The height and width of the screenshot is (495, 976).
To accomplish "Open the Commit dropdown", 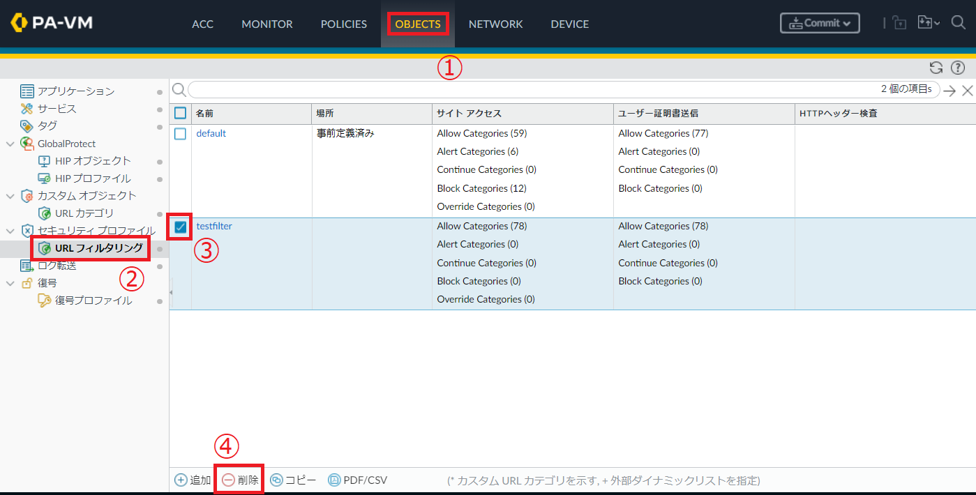I will pos(820,23).
